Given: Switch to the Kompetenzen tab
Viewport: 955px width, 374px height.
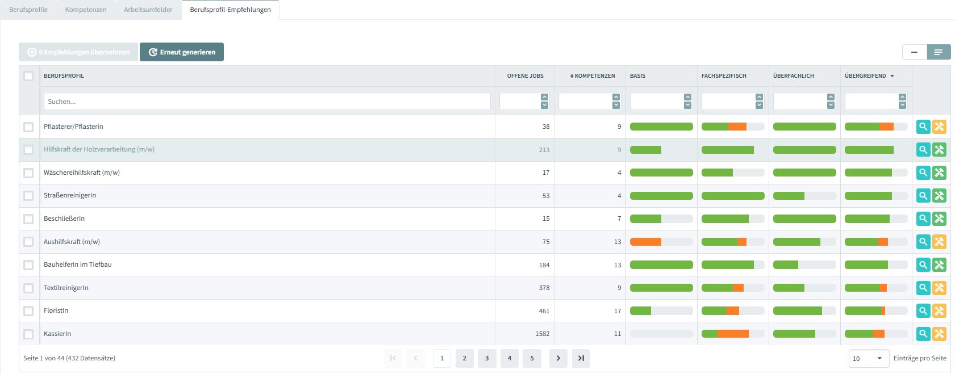Looking at the screenshot, I should coord(86,10).
